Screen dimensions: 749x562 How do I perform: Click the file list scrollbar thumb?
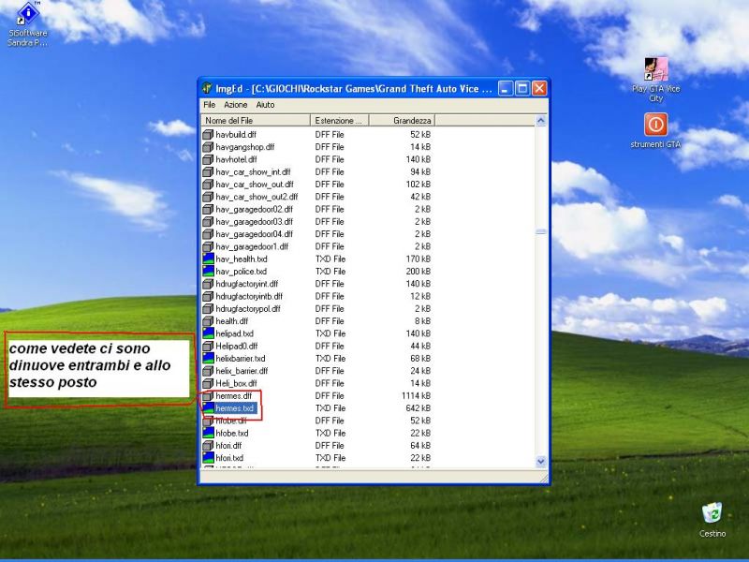[541, 231]
